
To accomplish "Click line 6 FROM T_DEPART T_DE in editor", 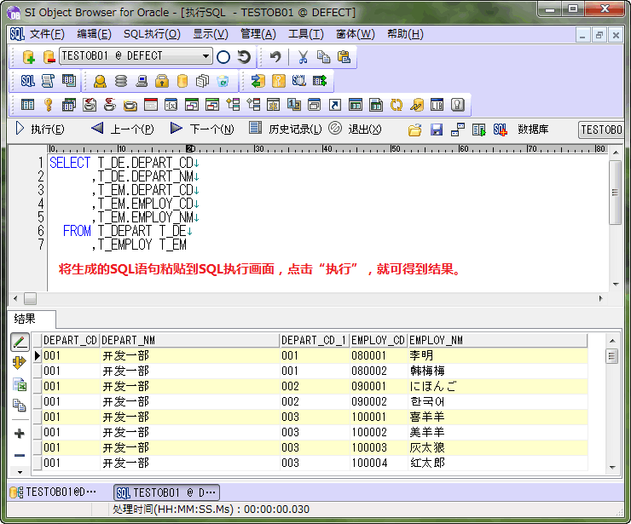I will click(128, 231).
